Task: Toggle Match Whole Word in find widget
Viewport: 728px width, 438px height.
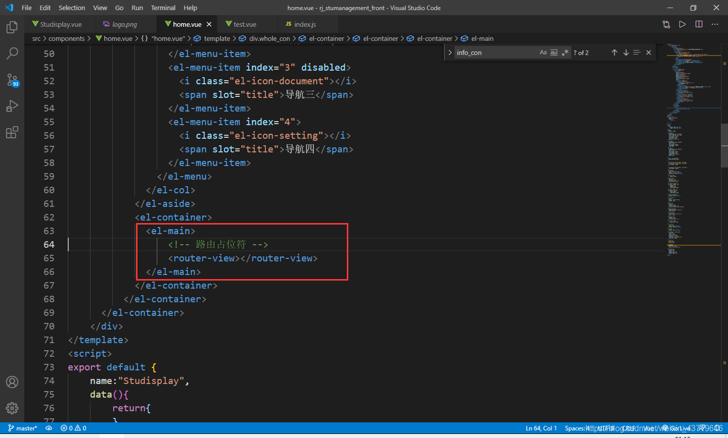Action: (554, 52)
